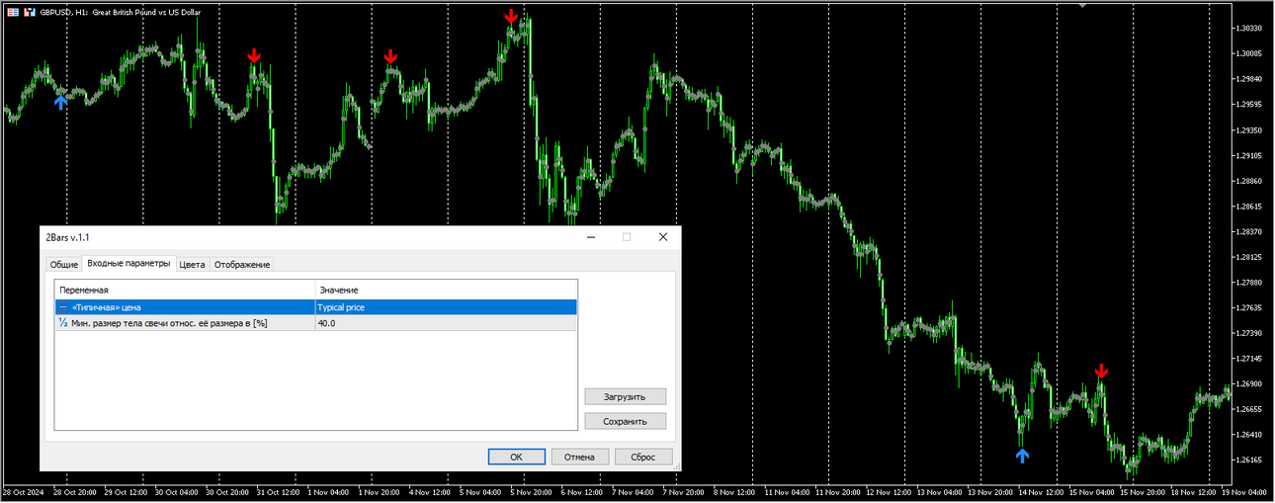Click the 8 Nov 12:00 time axis label

tap(736, 491)
